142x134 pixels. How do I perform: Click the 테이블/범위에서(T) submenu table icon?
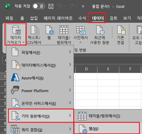click(82, 116)
